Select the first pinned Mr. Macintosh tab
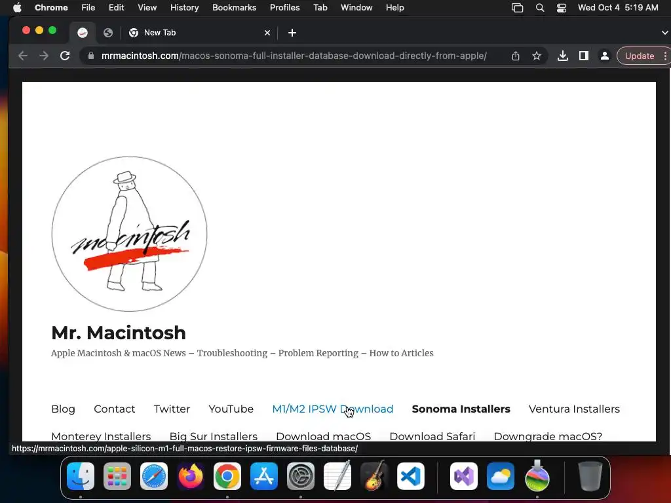Viewport: 671px width, 503px height. (83, 33)
